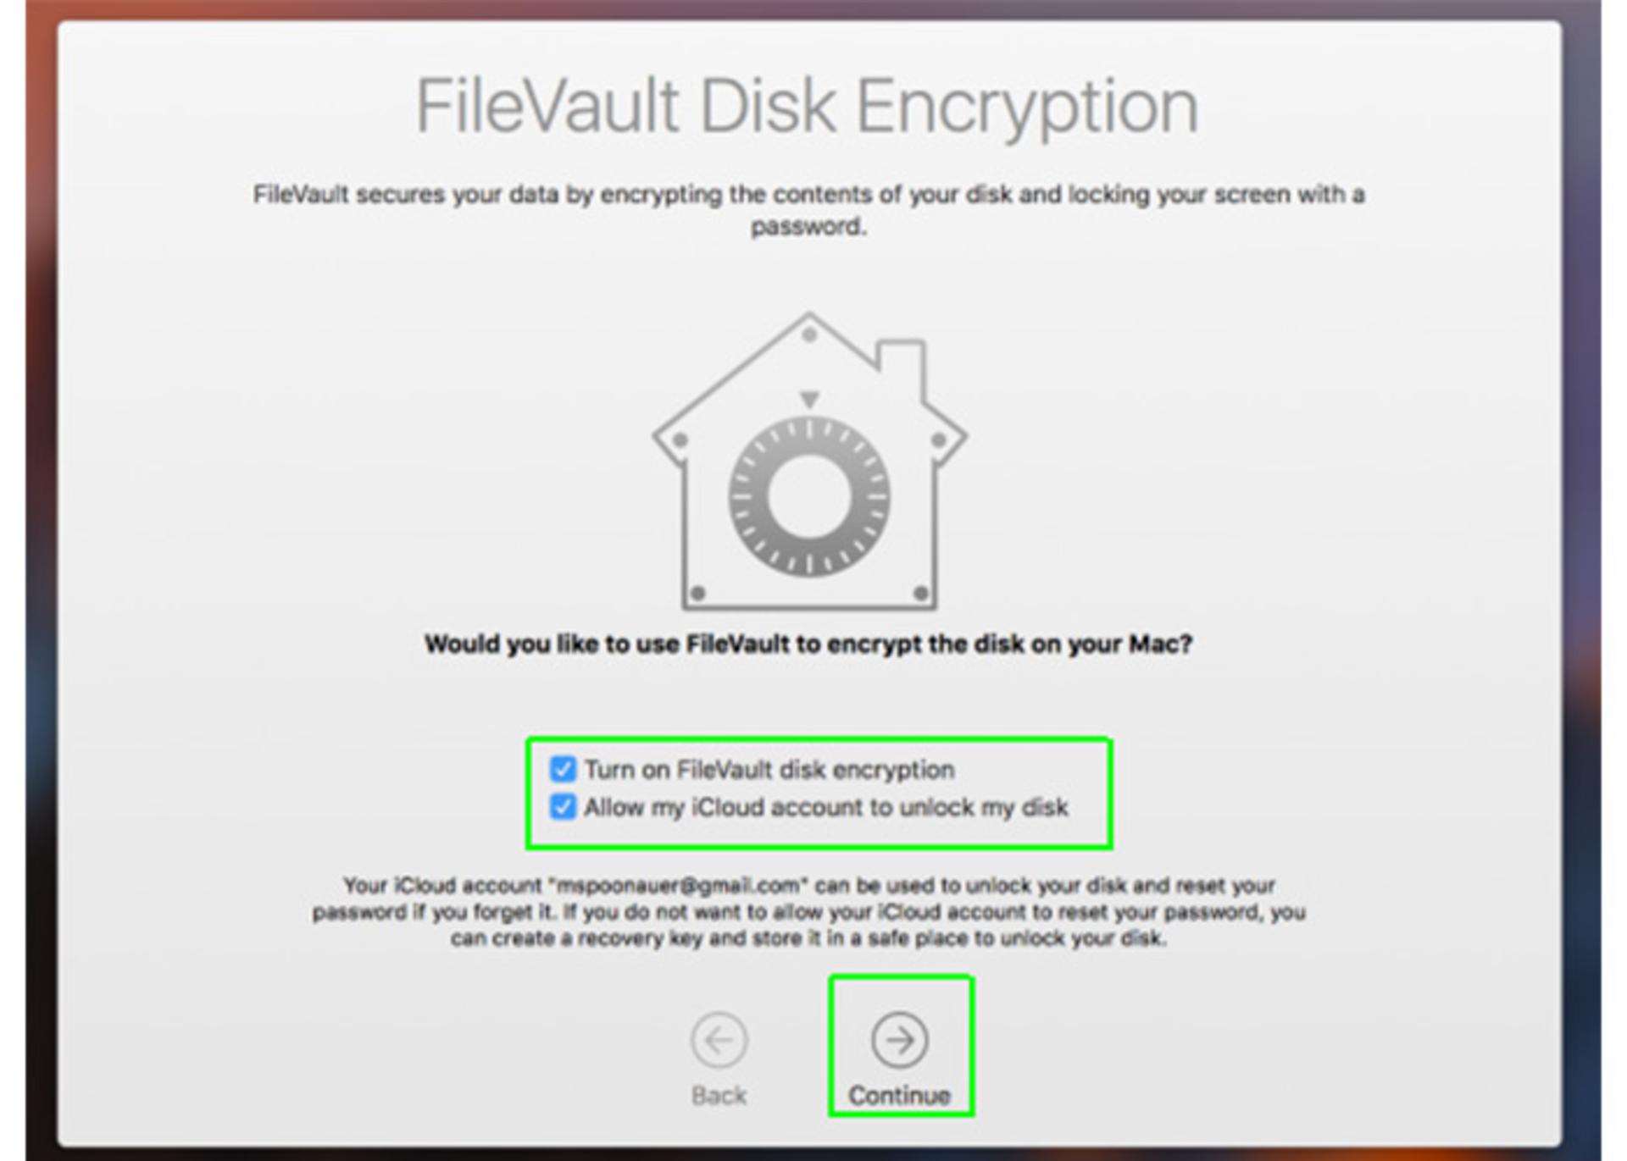Click the small triangle marker above the dial
The height and width of the screenshot is (1161, 1627).
click(809, 399)
